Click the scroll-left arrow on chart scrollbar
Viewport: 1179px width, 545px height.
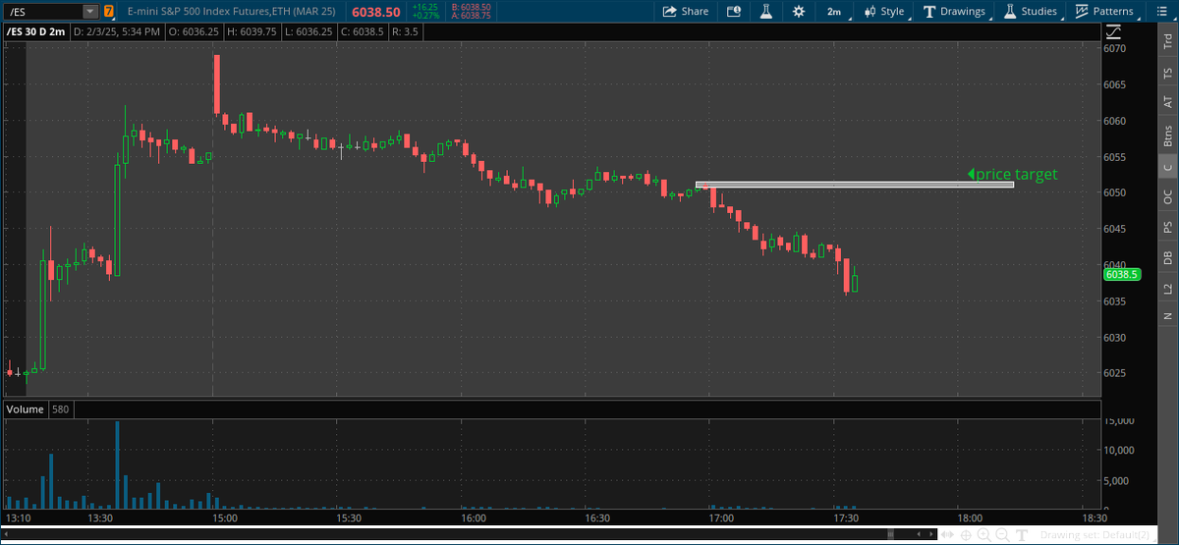tap(919, 534)
